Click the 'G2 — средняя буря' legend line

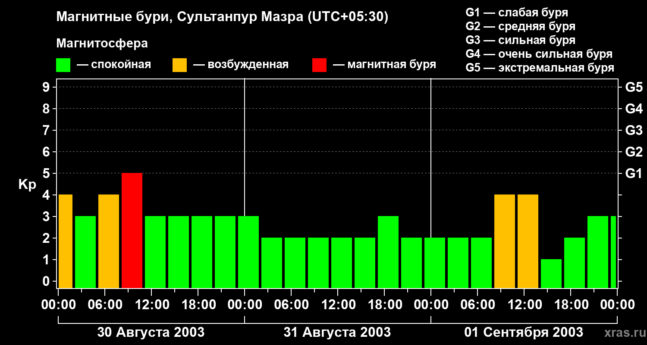click(x=520, y=26)
